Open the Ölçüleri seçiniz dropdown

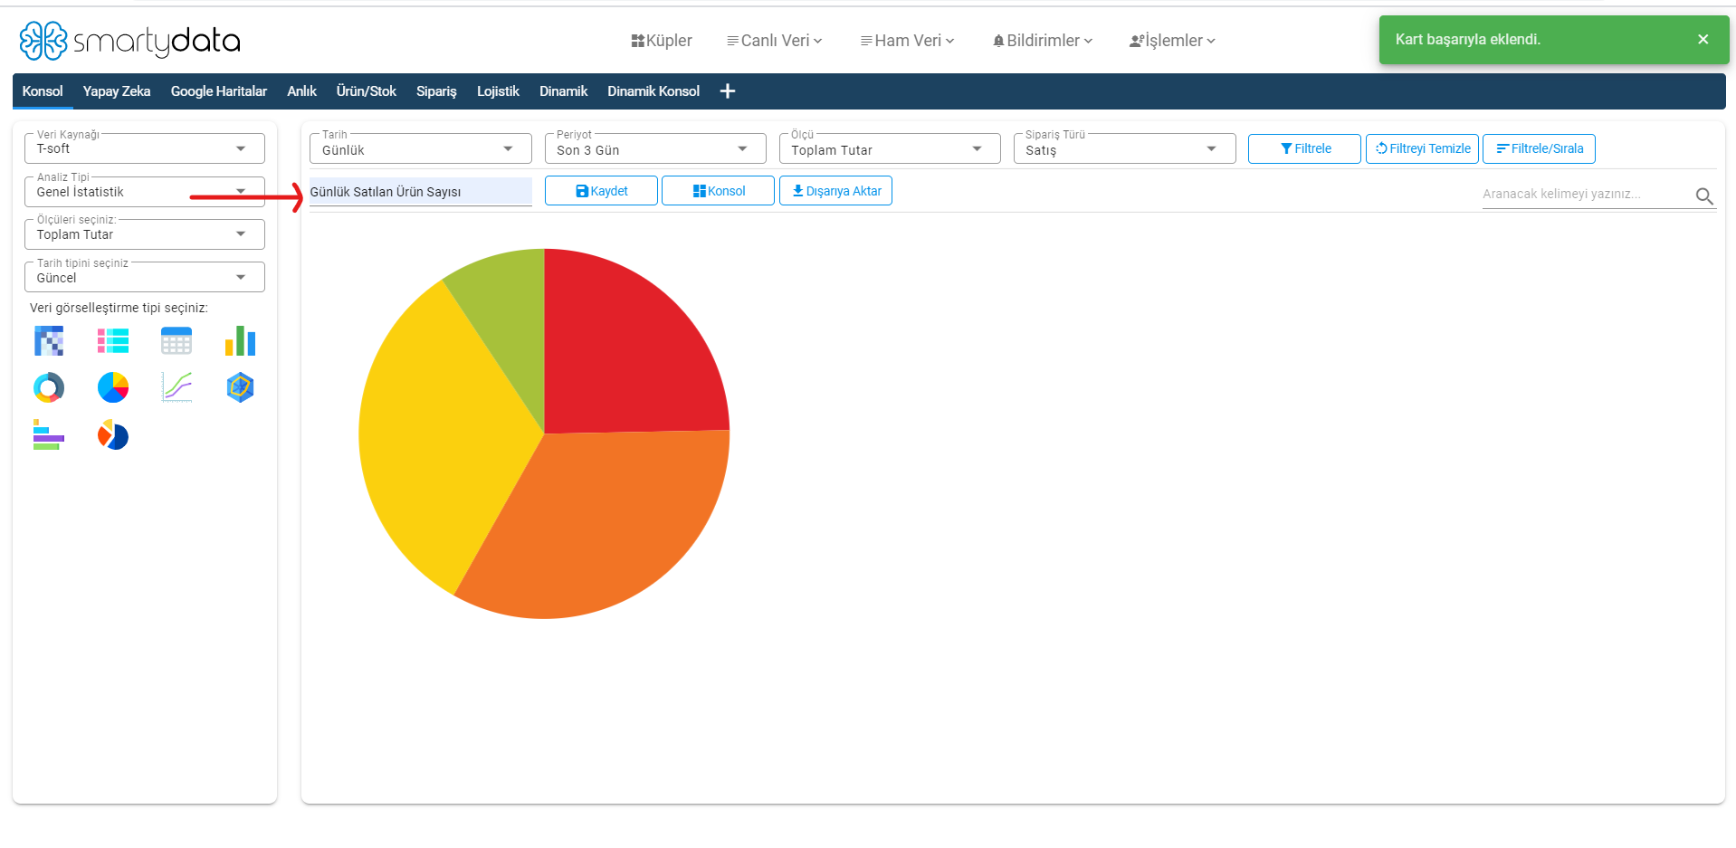(145, 234)
